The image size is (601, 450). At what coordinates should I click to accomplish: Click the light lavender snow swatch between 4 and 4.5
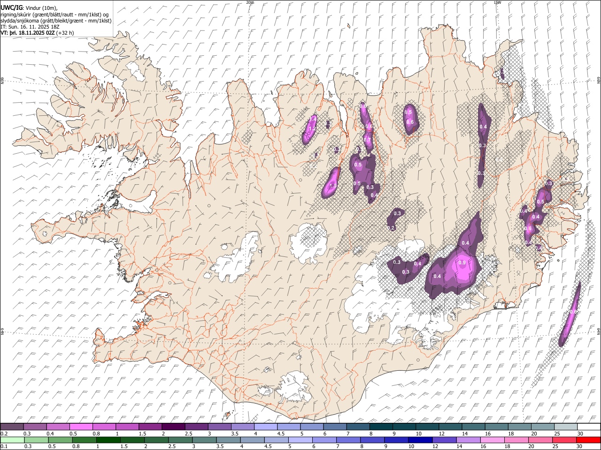(265, 427)
